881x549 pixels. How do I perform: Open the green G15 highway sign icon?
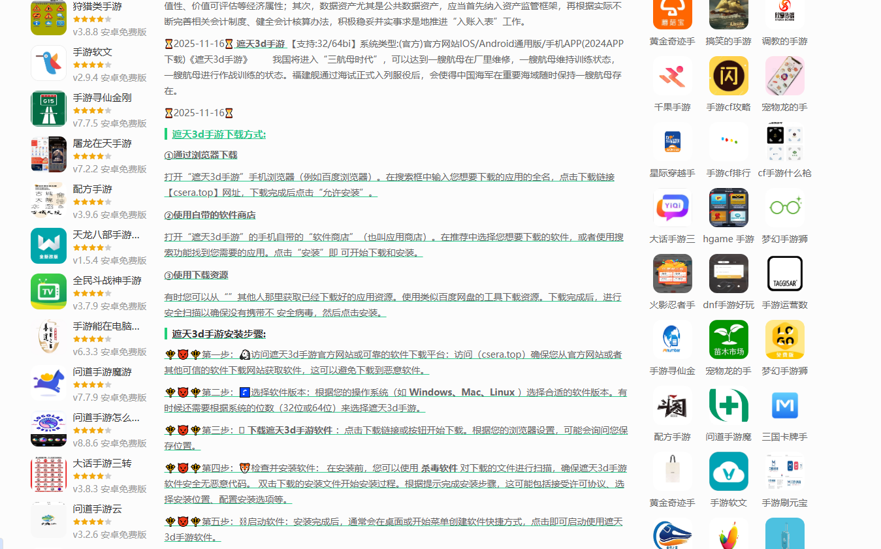click(x=48, y=108)
